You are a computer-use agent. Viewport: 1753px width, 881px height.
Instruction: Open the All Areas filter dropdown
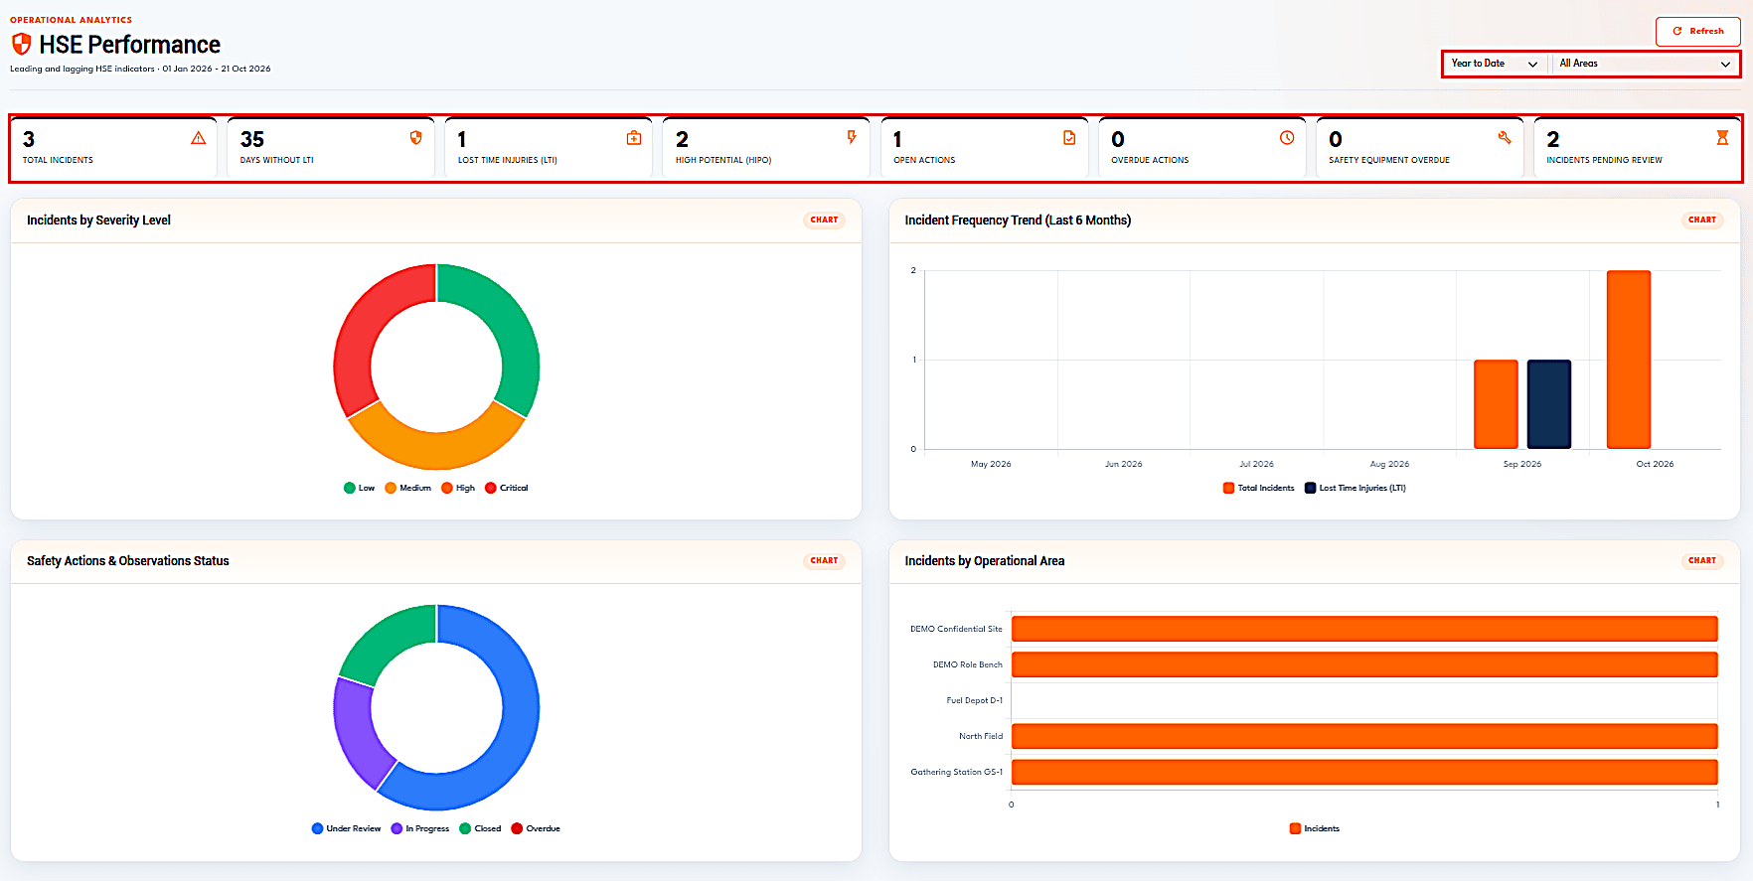tap(1645, 64)
